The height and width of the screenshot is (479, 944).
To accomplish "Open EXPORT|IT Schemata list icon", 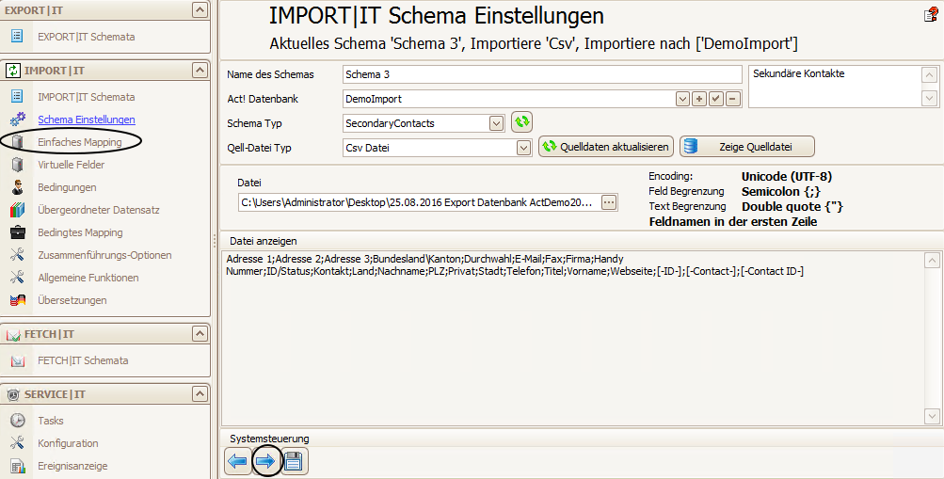I will pyautogui.click(x=17, y=36).
